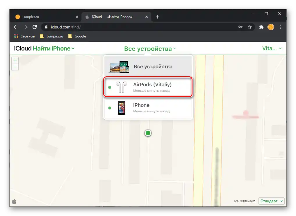The width and height of the screenshot is (296, 216).
Task: Click the address bar URL
Action: click(x=66, y=27)
